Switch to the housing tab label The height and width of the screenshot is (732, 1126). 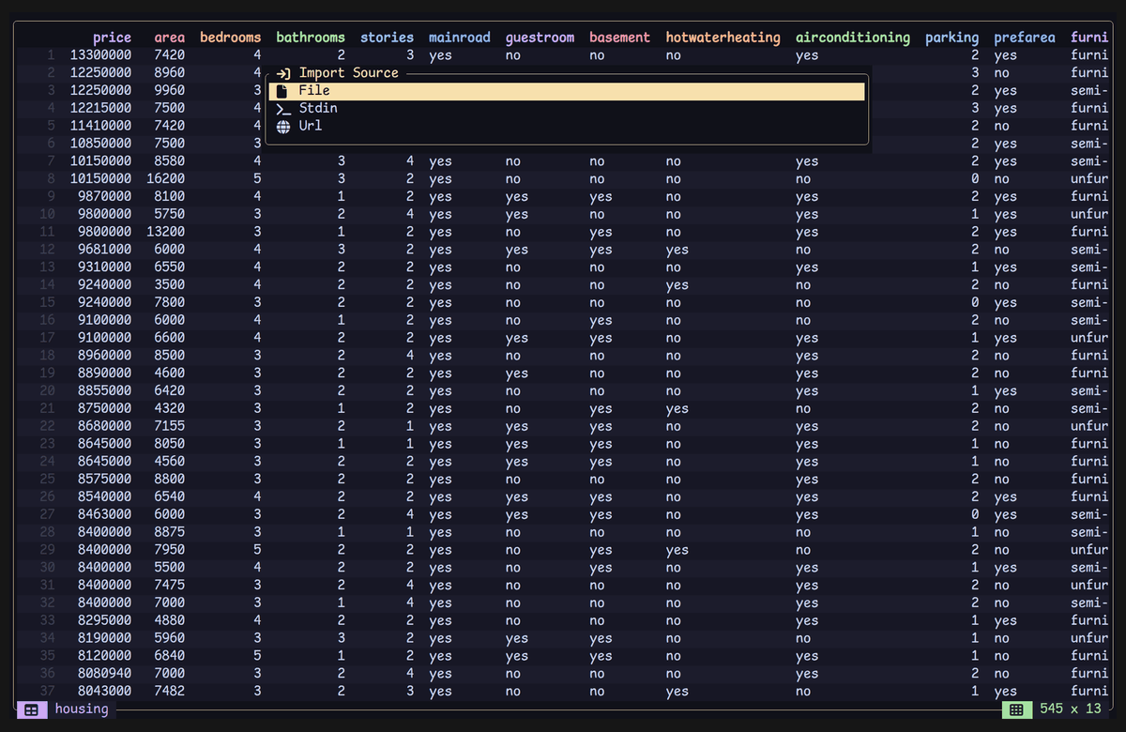[x=82, y=709]
